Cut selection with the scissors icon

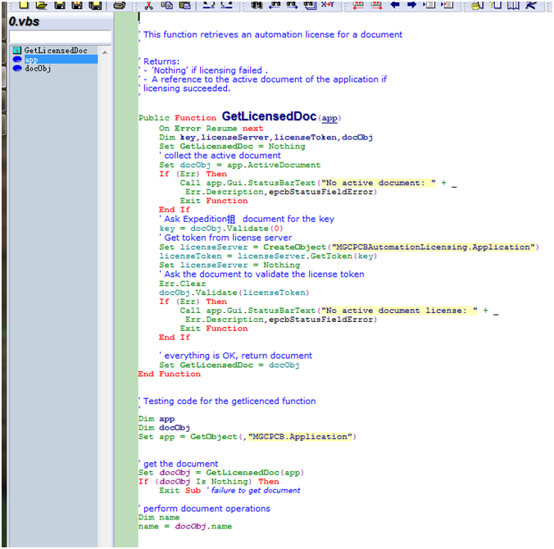pos(148,5)
